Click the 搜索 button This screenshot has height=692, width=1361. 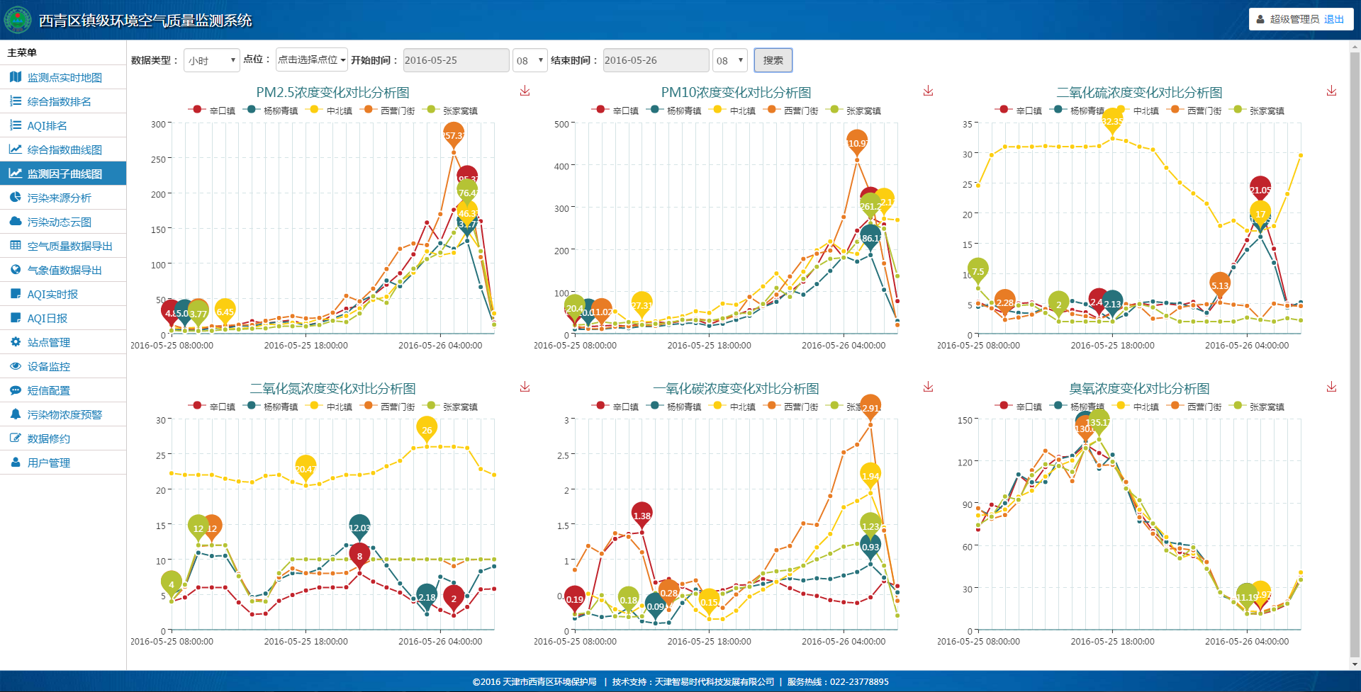coord(773,61)
